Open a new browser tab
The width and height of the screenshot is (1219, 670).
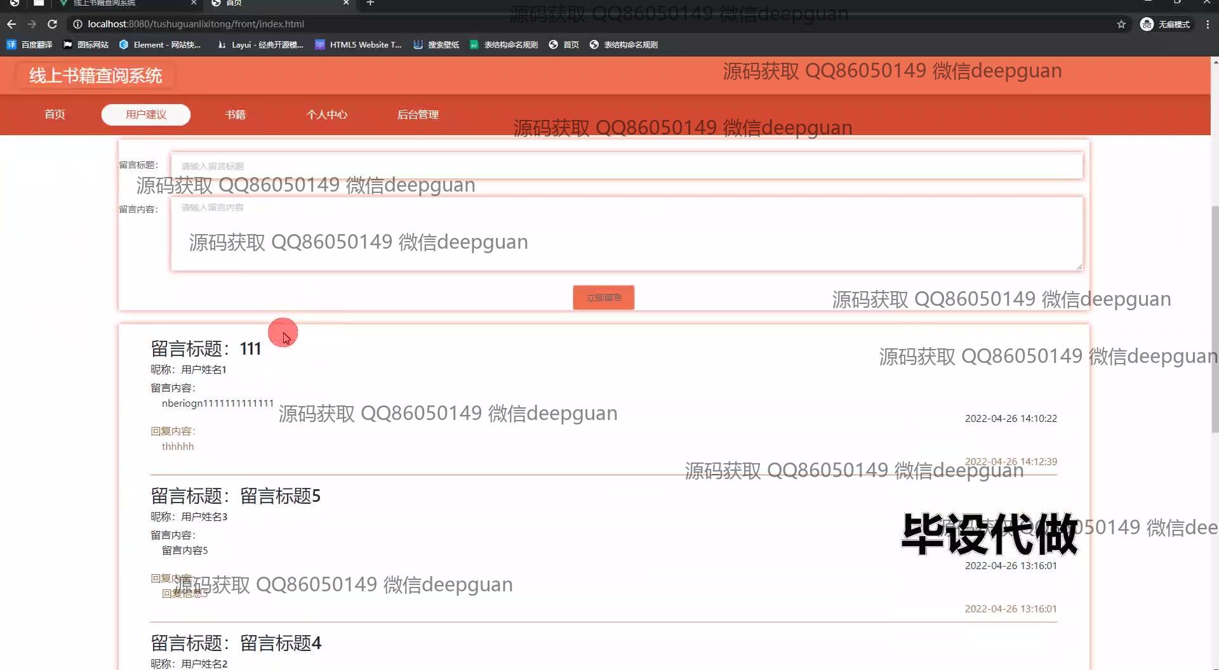point(370,3)
